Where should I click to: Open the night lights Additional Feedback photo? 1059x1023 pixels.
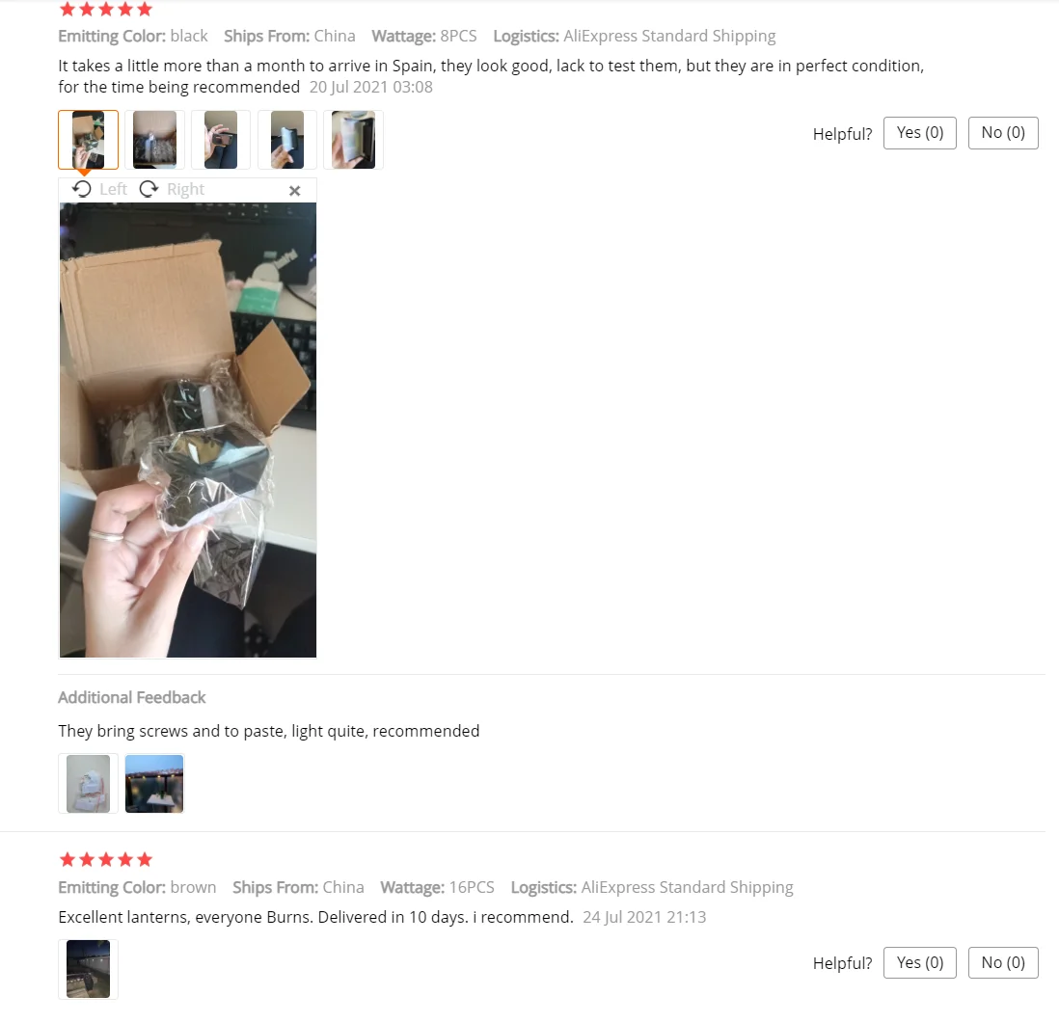point(154,784)
